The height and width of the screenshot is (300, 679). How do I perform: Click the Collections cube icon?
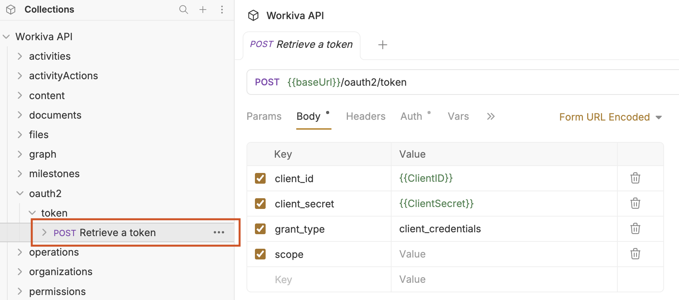pyautogui.click(x=11, y=10)
